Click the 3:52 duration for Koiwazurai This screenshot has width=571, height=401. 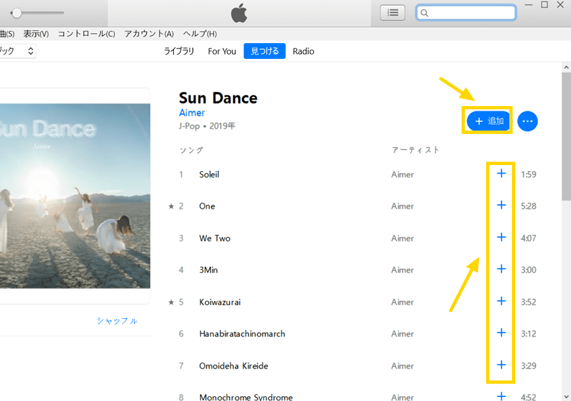point(529,302)
